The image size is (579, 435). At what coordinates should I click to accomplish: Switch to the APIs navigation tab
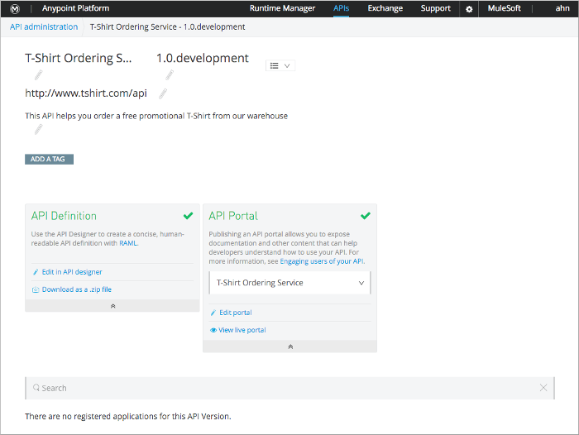[x=341, y=8]
